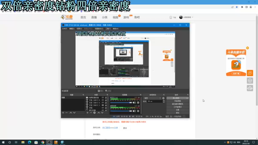Bookmark this page with the star icon

[237, 7]
